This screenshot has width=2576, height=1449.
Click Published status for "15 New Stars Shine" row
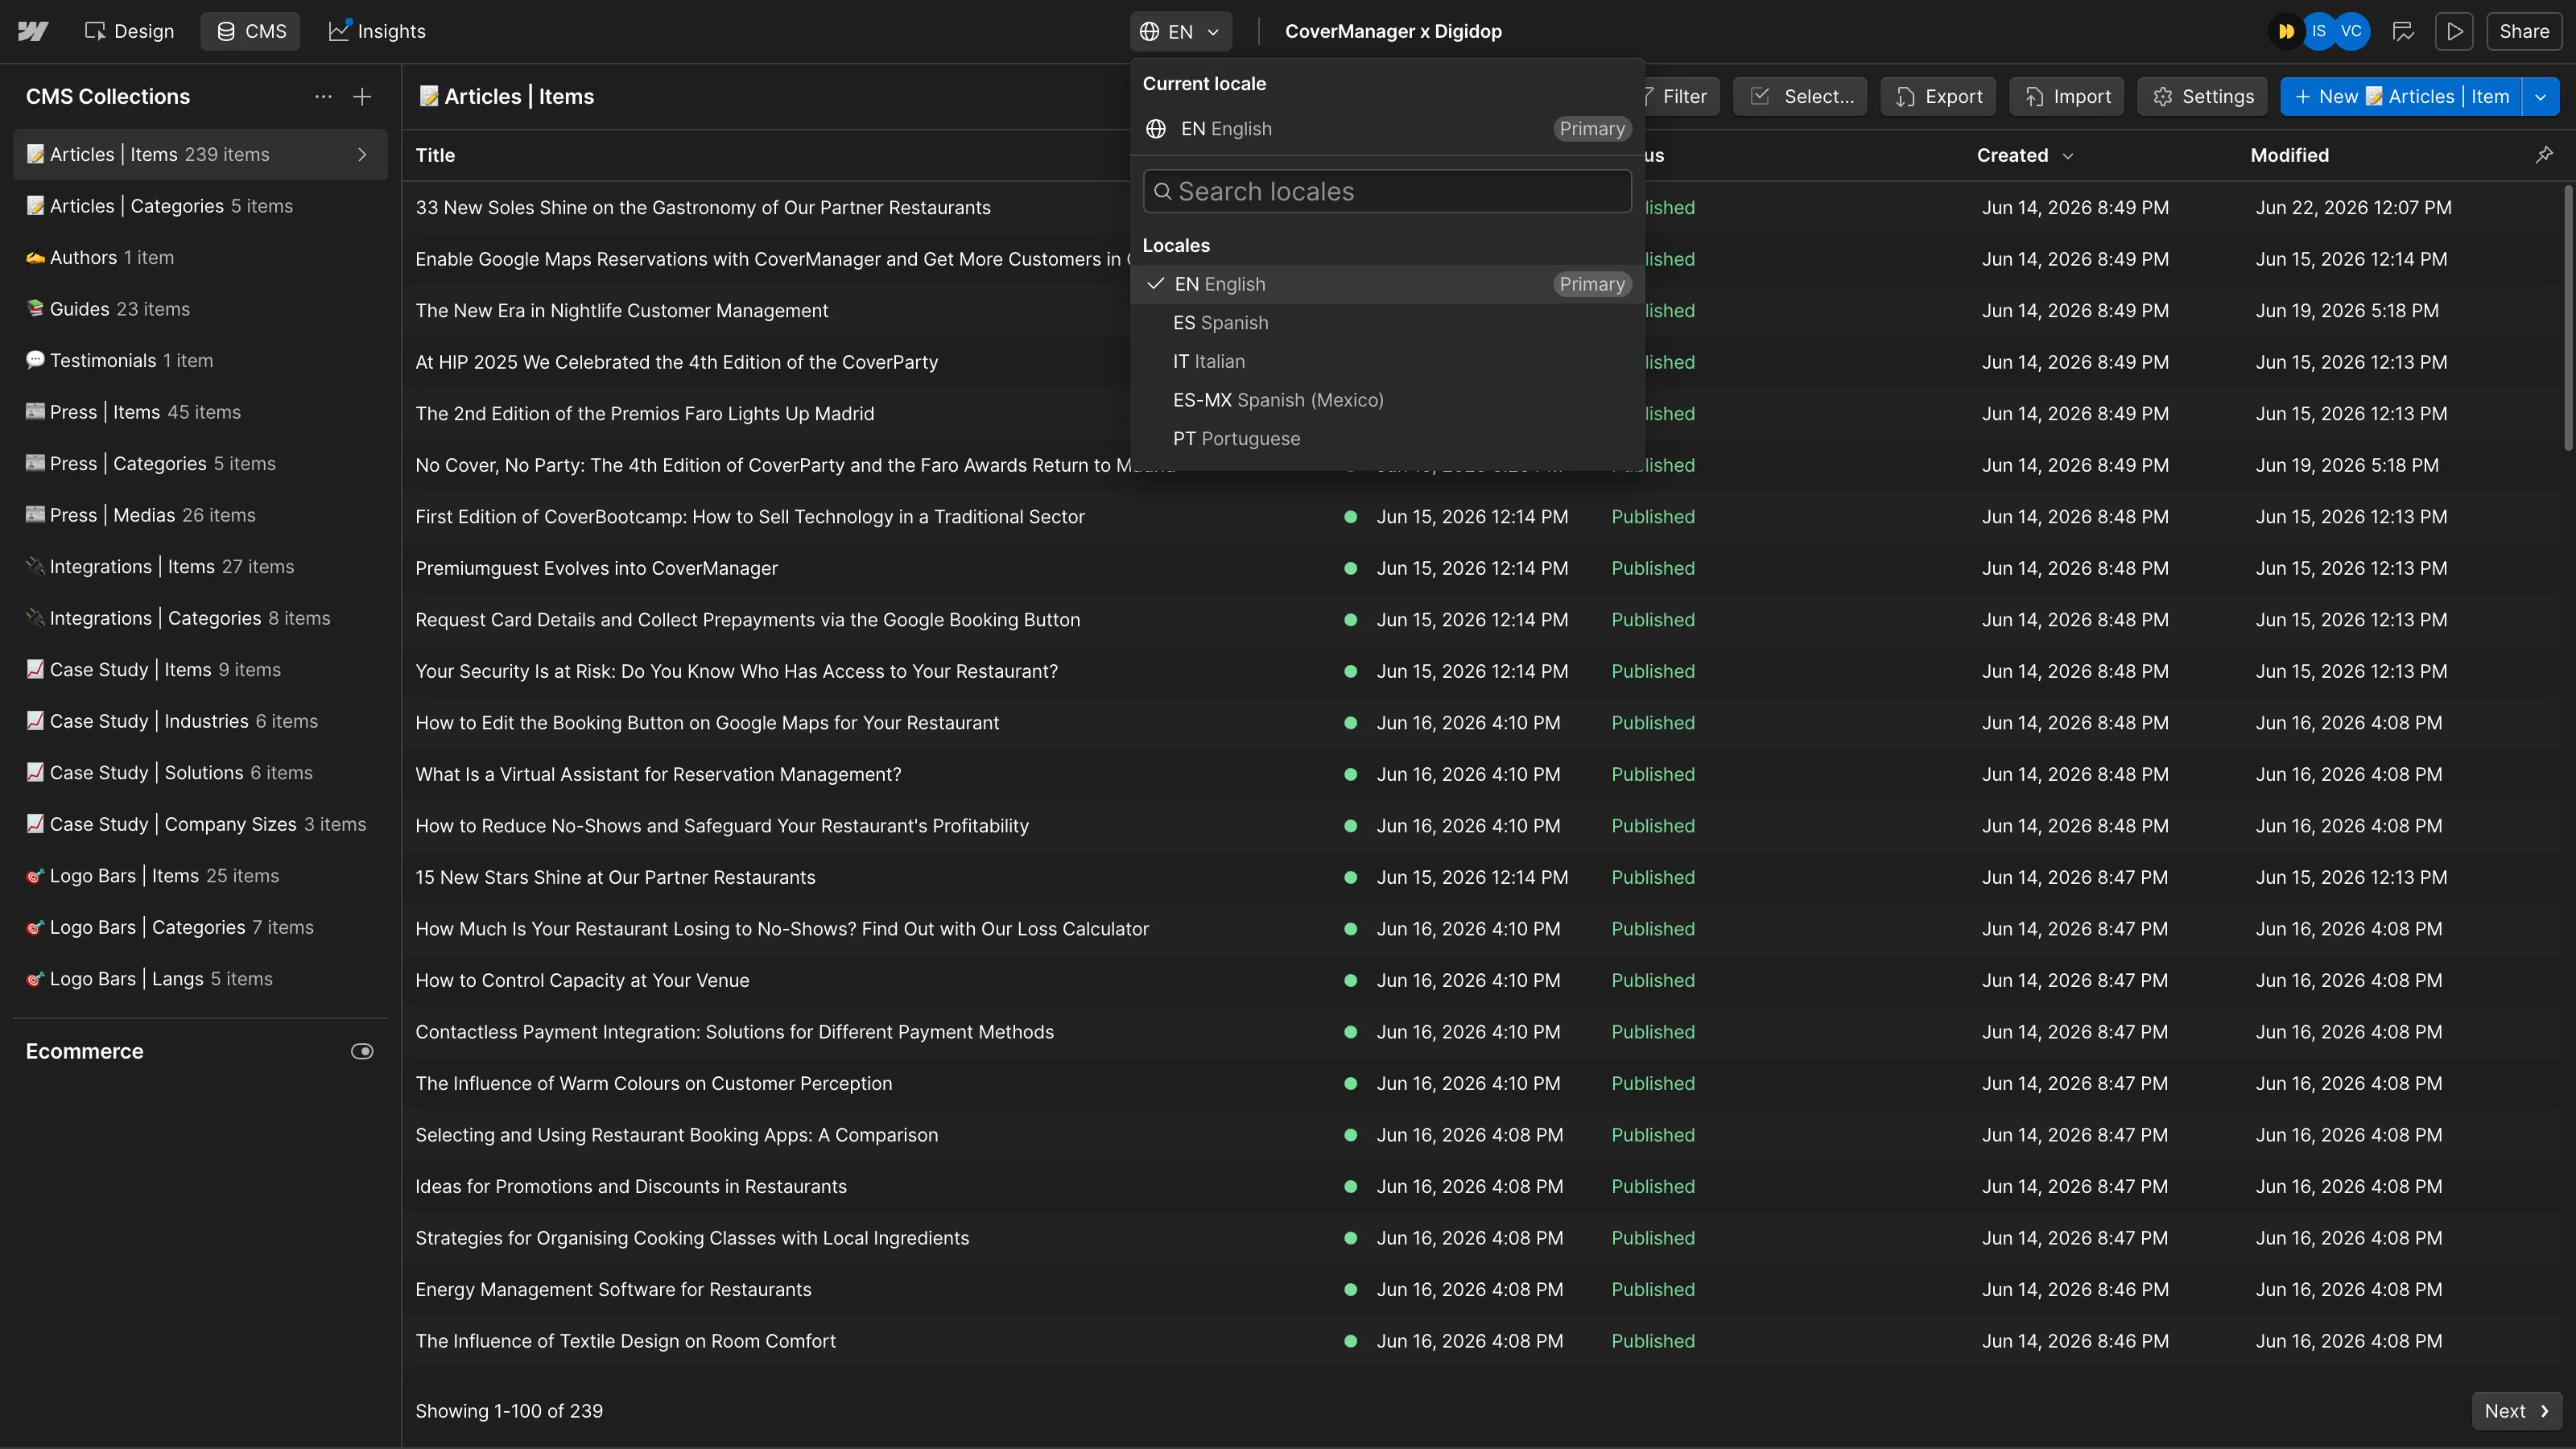tap(1653, 877)
